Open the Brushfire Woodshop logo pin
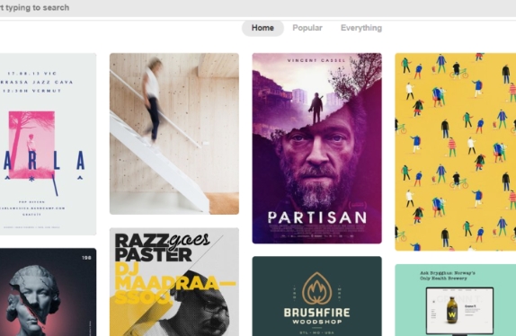The image size is (516, 336). tap(317, 296)
